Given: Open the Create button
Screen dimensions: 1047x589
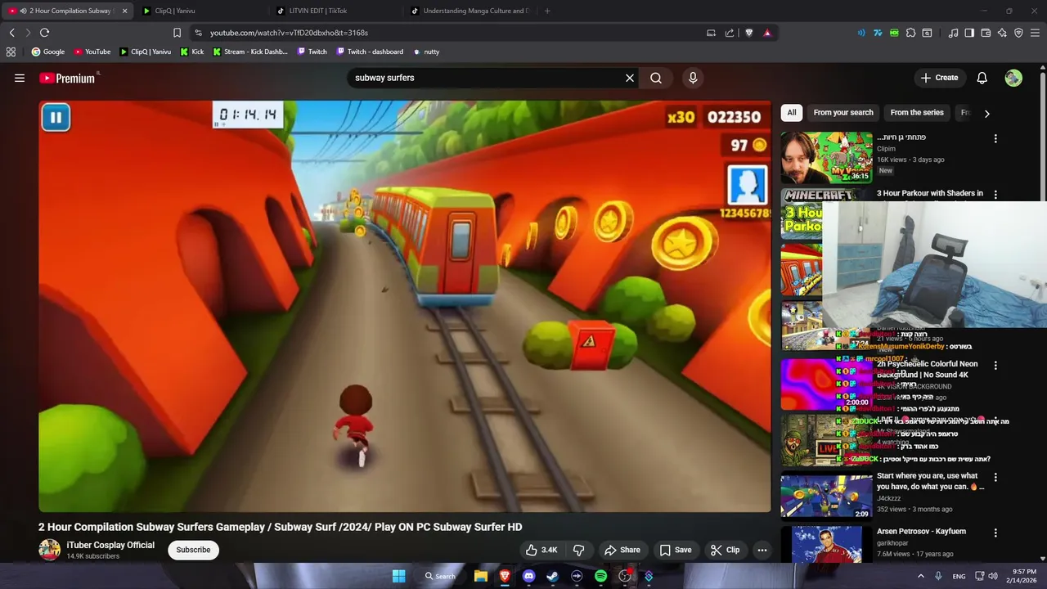Looking at the screenshot, I should pos(939,78).
